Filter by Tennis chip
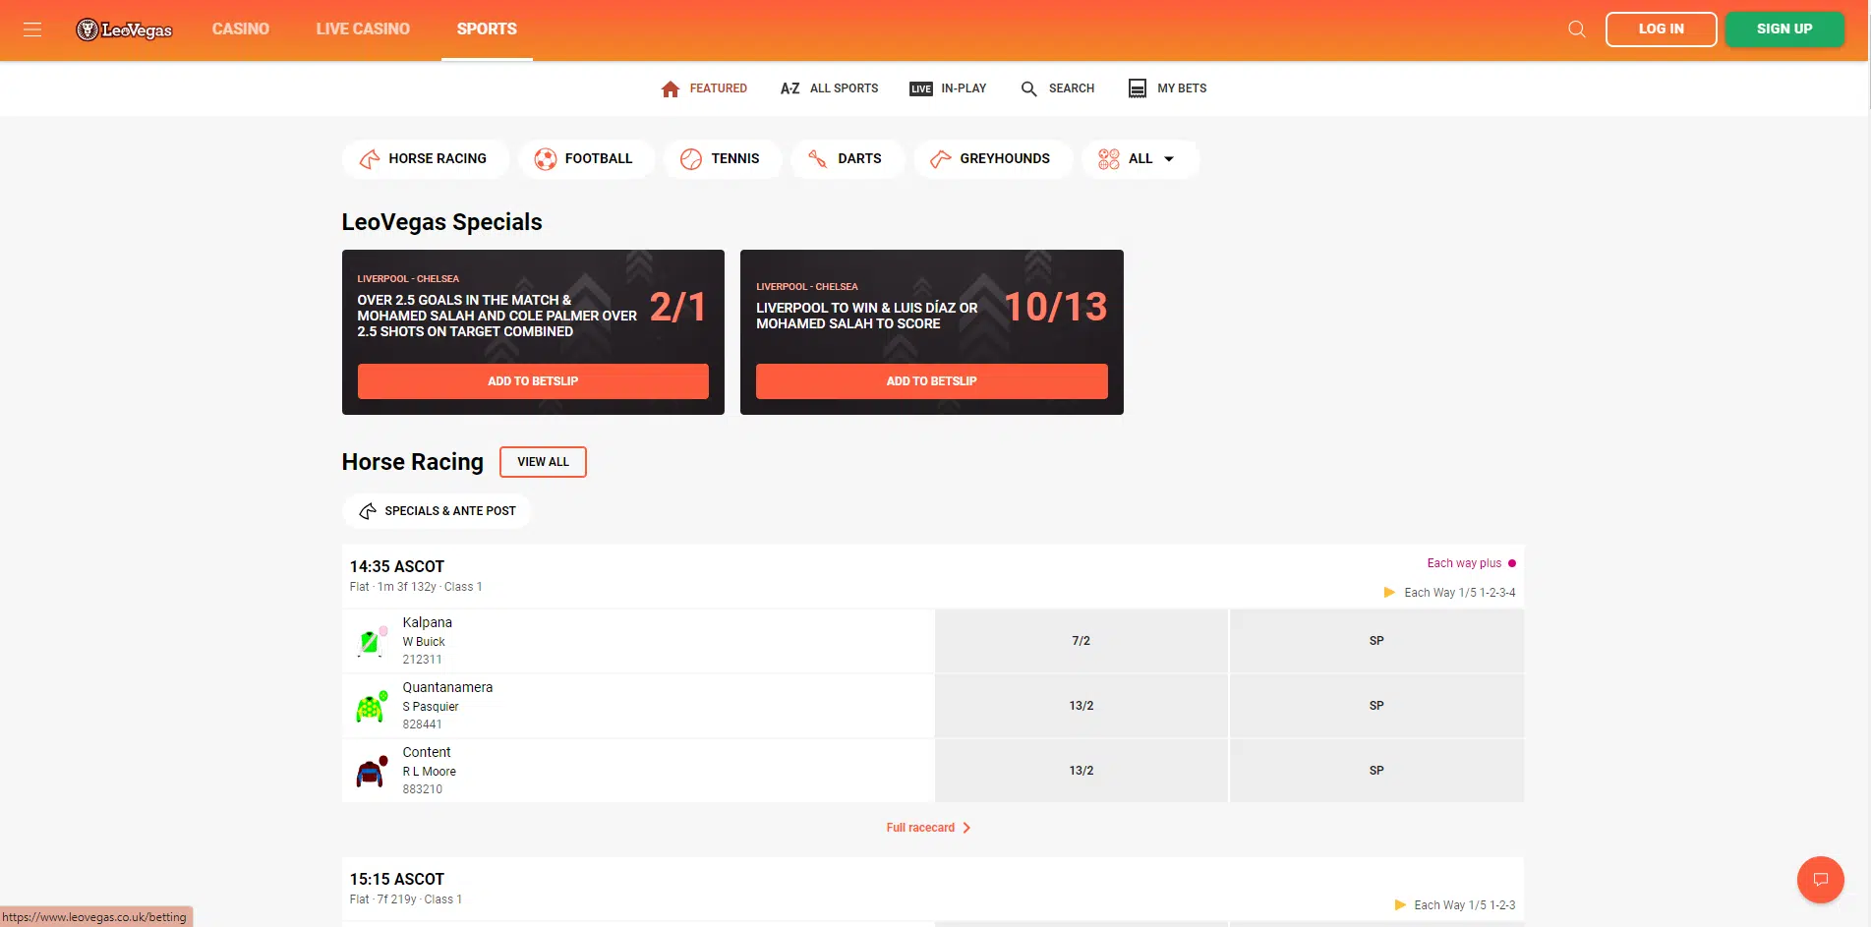This screenshot has height=927, width=1871. tap(723, 159)
